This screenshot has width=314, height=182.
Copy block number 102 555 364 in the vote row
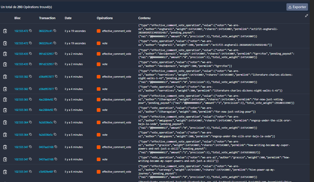30,134
